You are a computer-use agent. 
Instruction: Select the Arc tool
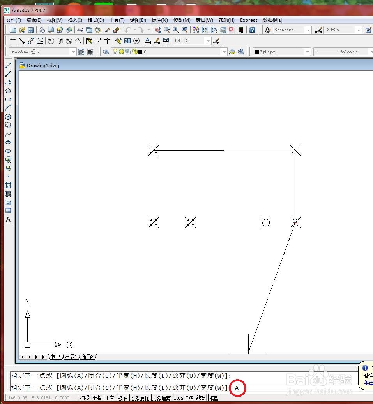click(8, 108)
